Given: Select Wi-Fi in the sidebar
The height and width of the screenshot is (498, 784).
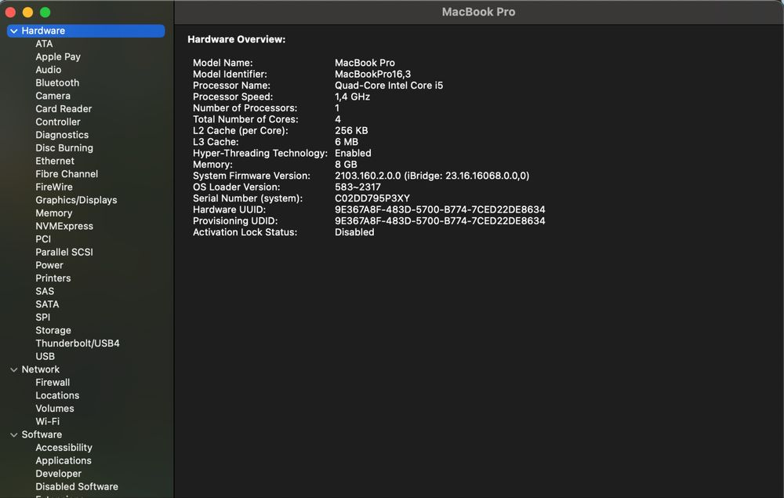Looking at the screenshot, I should (x=48, y=421).
